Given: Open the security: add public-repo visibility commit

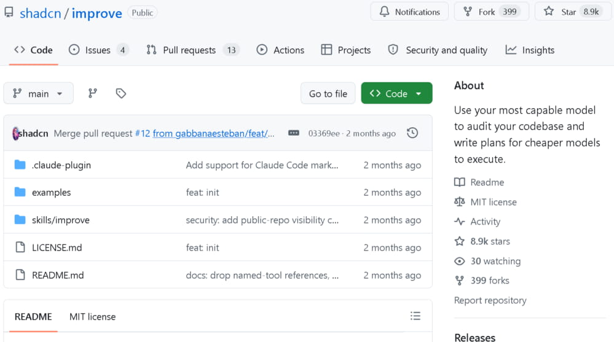Looking at the screenshot, I should [262, 220].
